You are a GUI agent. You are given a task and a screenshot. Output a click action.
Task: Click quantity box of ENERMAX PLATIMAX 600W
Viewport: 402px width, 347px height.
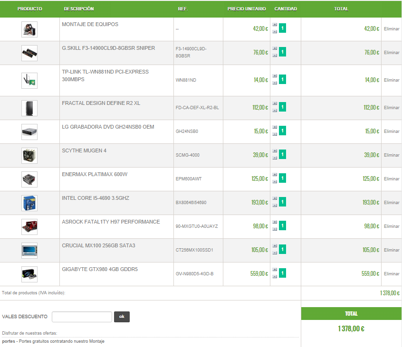tap(282, 178)
